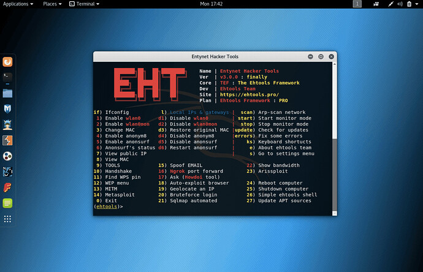Screen dimensions: 423x272
Task: Open Armitage from the dock
Action: pyautogui.click(x=8, y=126)
